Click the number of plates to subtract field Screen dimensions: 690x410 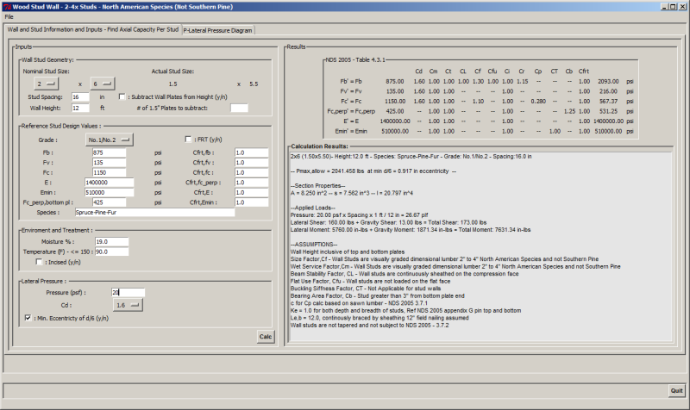[240, 108]
